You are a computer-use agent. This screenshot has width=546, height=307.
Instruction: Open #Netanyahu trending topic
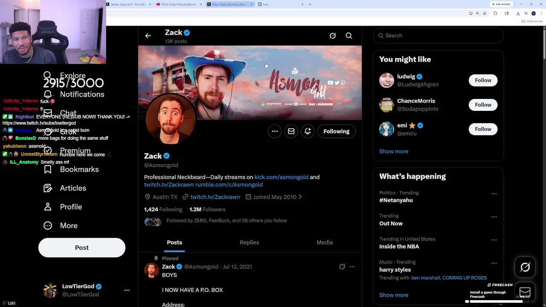point(396,200)
